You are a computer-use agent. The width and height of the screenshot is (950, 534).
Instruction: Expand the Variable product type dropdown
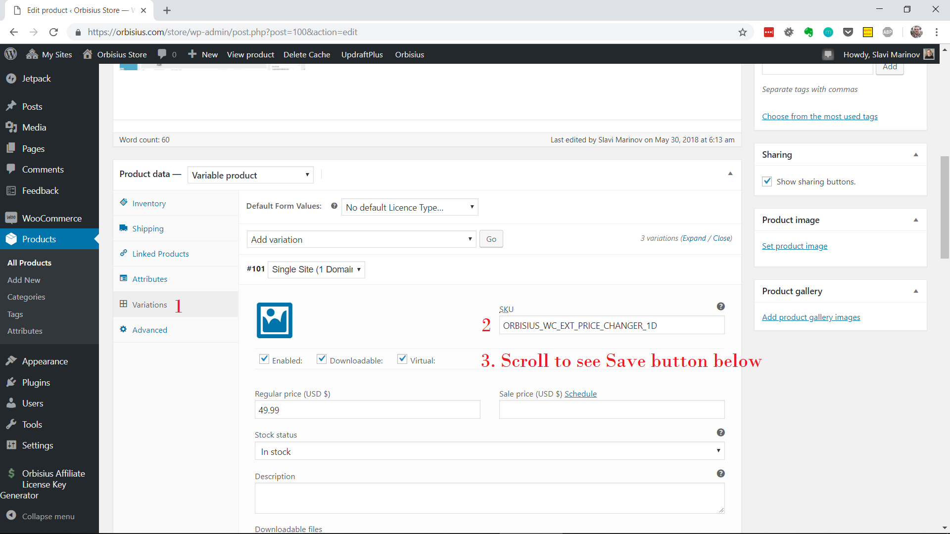point(250,175)
